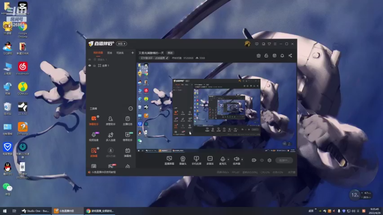Click the 扬声器 speaker icon
The width and height of the screenshot is (383, 215).
coord(236,159)
